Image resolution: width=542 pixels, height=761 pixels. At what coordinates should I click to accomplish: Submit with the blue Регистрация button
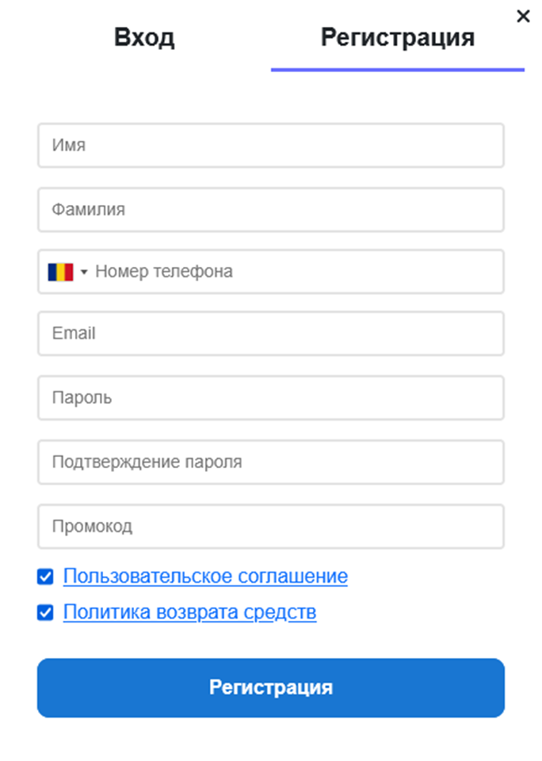click(271, 687)
